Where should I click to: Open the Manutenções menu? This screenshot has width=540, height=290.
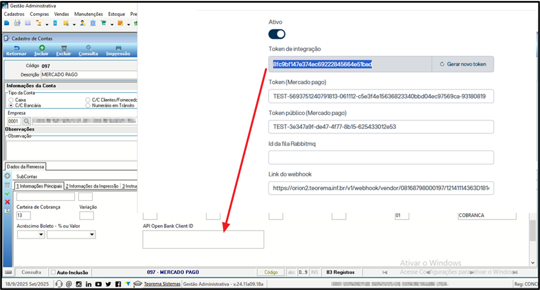tap(89, 14)
